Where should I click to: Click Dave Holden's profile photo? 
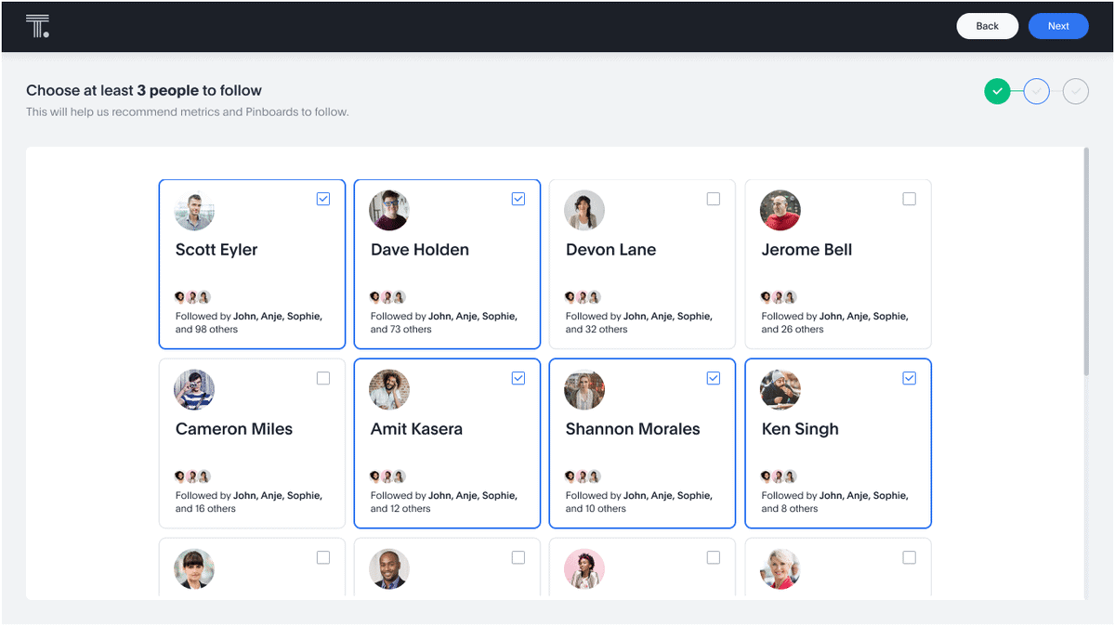(x=389, y=211)
